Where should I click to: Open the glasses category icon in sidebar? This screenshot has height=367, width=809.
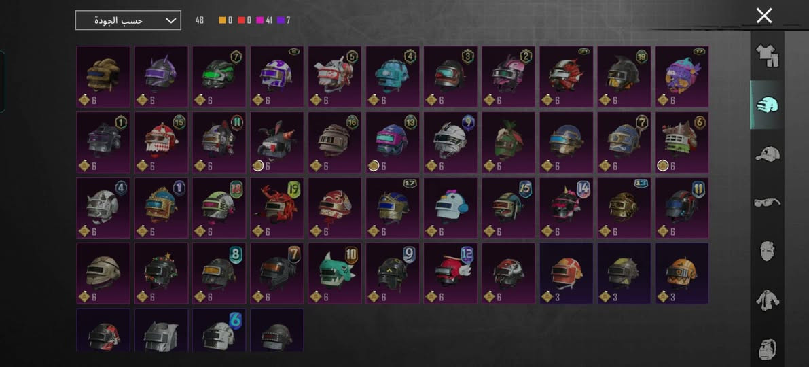pos(767,203)
